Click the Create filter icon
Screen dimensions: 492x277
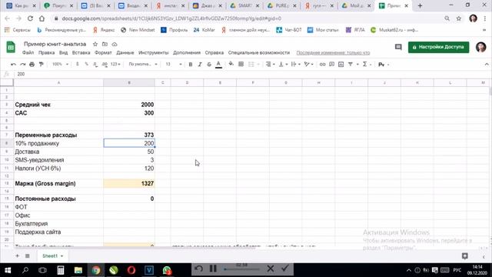(x=351, y=64)
